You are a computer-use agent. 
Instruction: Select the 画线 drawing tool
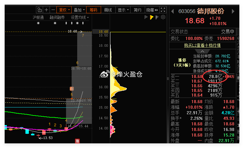point(108,10)
